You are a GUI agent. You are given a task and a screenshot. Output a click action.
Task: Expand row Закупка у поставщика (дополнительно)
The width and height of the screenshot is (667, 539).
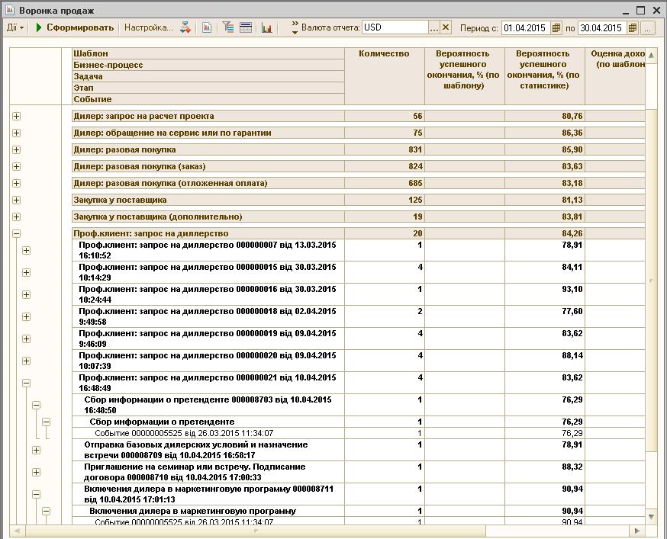[17, 217]
